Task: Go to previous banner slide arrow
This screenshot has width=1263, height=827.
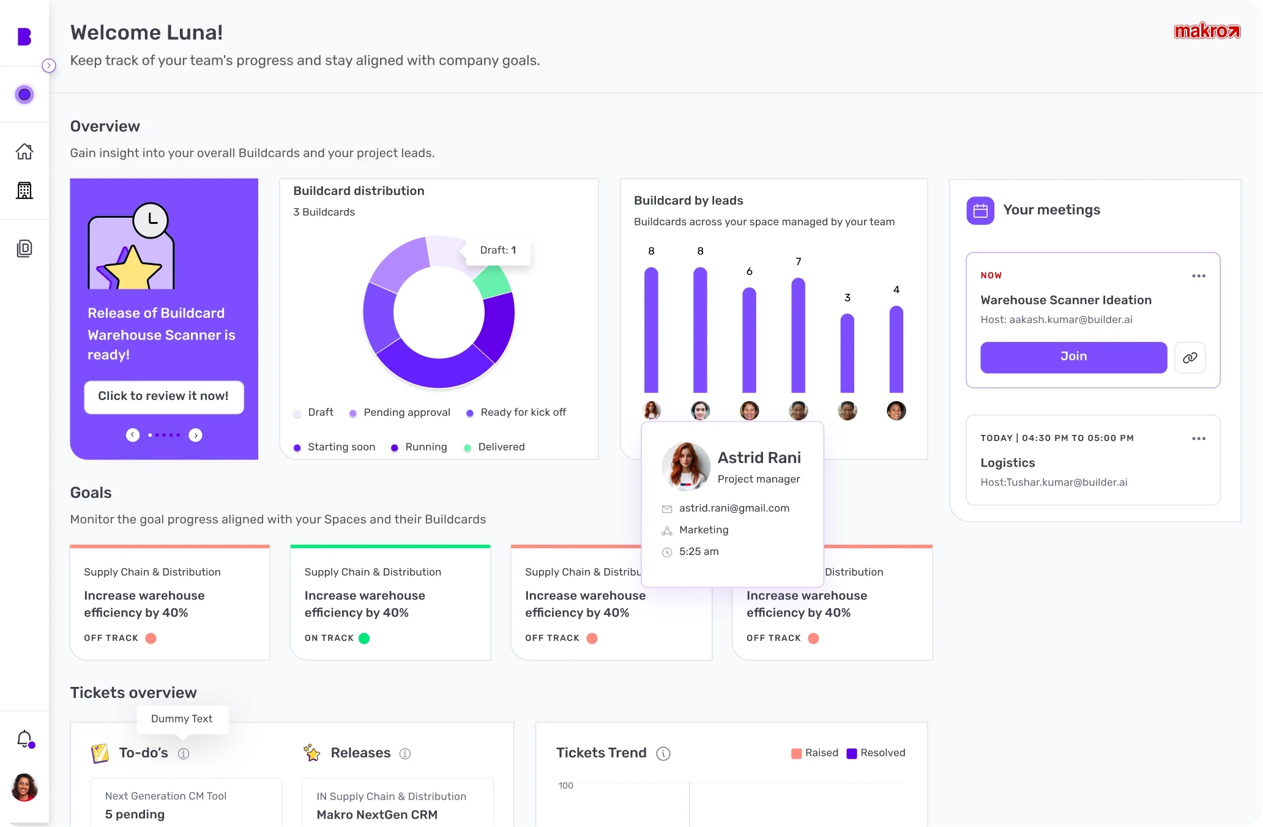Action: (133, 435)
